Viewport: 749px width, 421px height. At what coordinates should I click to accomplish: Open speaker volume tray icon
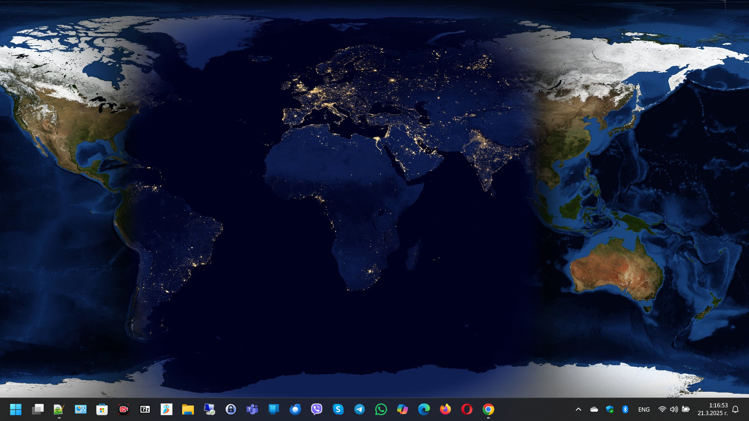(x=674, y=409)
